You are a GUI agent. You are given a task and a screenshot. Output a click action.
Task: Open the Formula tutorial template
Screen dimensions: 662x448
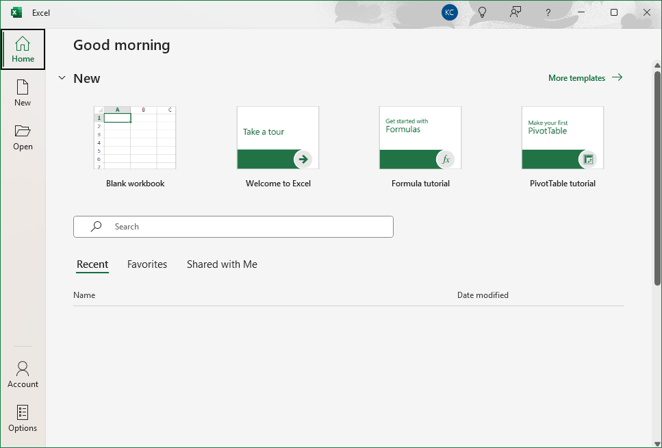(x=420, y=138)
